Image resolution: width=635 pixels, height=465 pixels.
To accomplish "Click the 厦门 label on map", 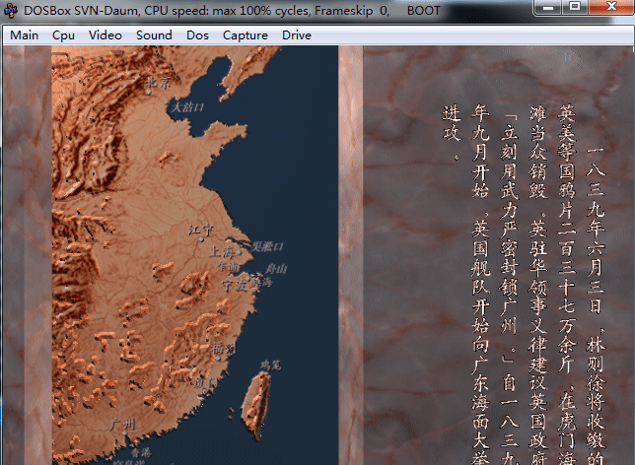I will click(205, 382).
